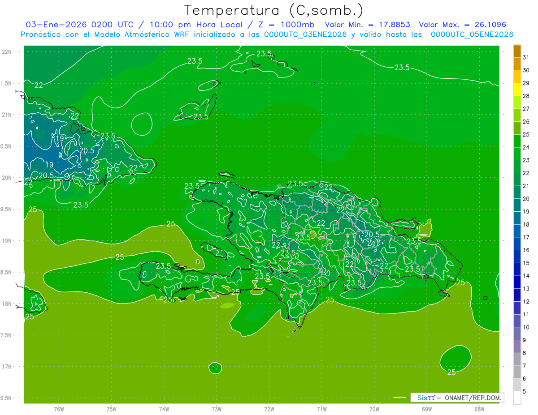
Task: Click the "10:00 pm Hora Local" text
Action: [x=196, y=25]
